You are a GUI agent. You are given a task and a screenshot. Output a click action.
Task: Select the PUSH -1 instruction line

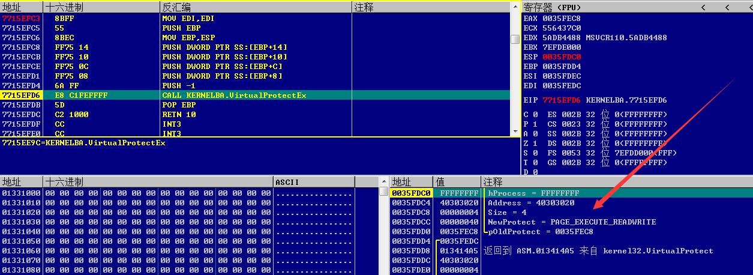tap(255, 86)
